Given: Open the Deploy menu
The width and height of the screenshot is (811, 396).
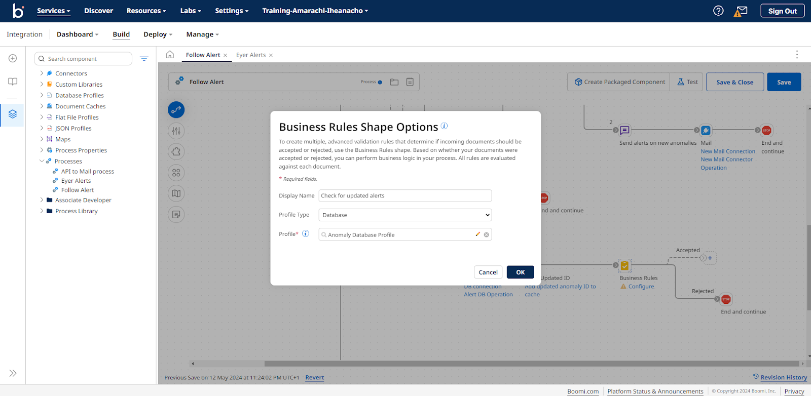Looking at the screenshot, I should [x=158, y=34].
